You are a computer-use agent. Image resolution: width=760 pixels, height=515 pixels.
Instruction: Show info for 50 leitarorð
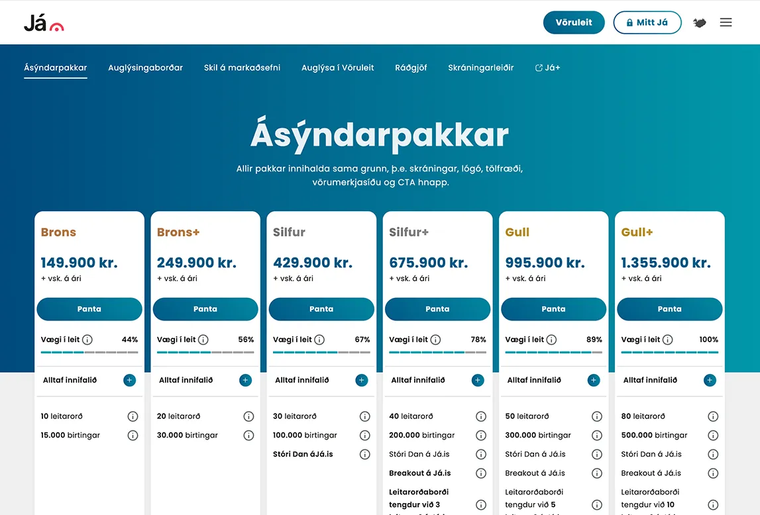tap(597, 416)
